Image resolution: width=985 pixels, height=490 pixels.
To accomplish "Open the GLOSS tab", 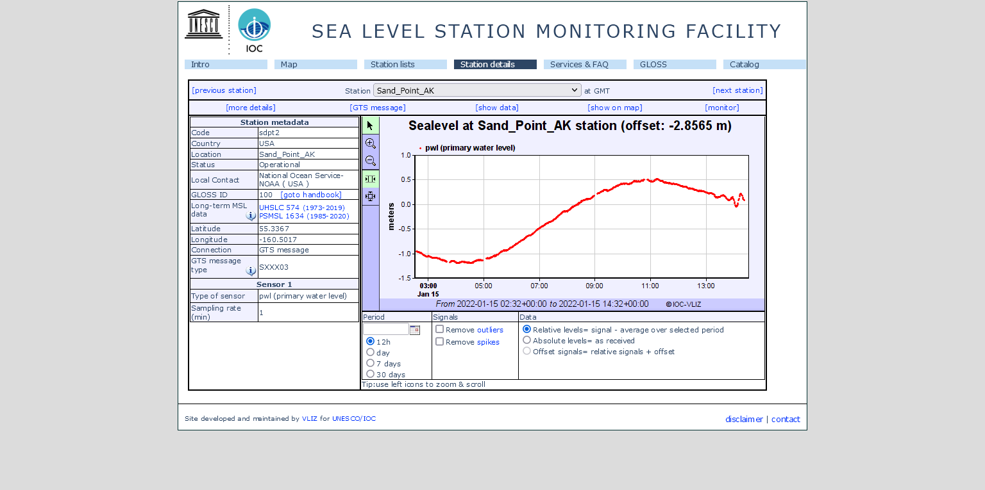I will coord(675,65).
